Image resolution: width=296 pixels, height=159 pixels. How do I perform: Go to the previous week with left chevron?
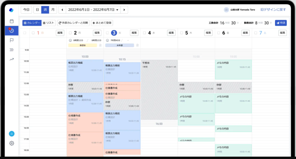coord(62,10)
